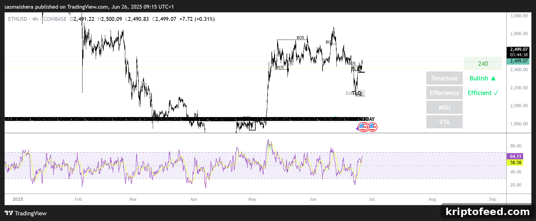Click the teal 2,499.07 price label
The width and height of the screenshot is (536, 221).
(x=519, y=61)
